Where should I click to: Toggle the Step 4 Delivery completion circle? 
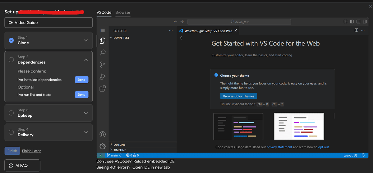point(11,132)
